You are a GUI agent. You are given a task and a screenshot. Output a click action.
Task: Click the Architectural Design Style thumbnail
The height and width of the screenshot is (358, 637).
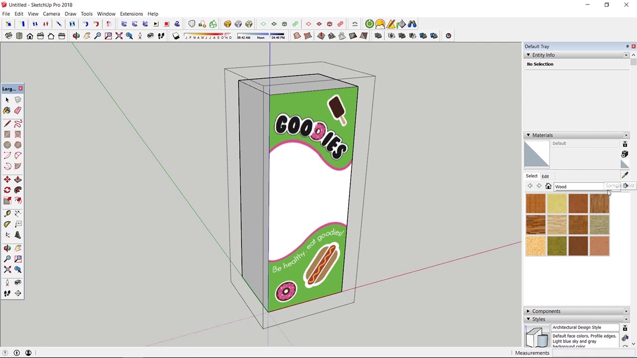click(536, 336)
